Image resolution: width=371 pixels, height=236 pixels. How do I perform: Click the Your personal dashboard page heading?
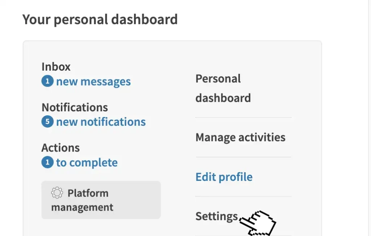click(100, 19)
